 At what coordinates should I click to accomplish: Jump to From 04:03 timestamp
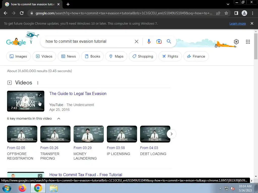point(149,148)
